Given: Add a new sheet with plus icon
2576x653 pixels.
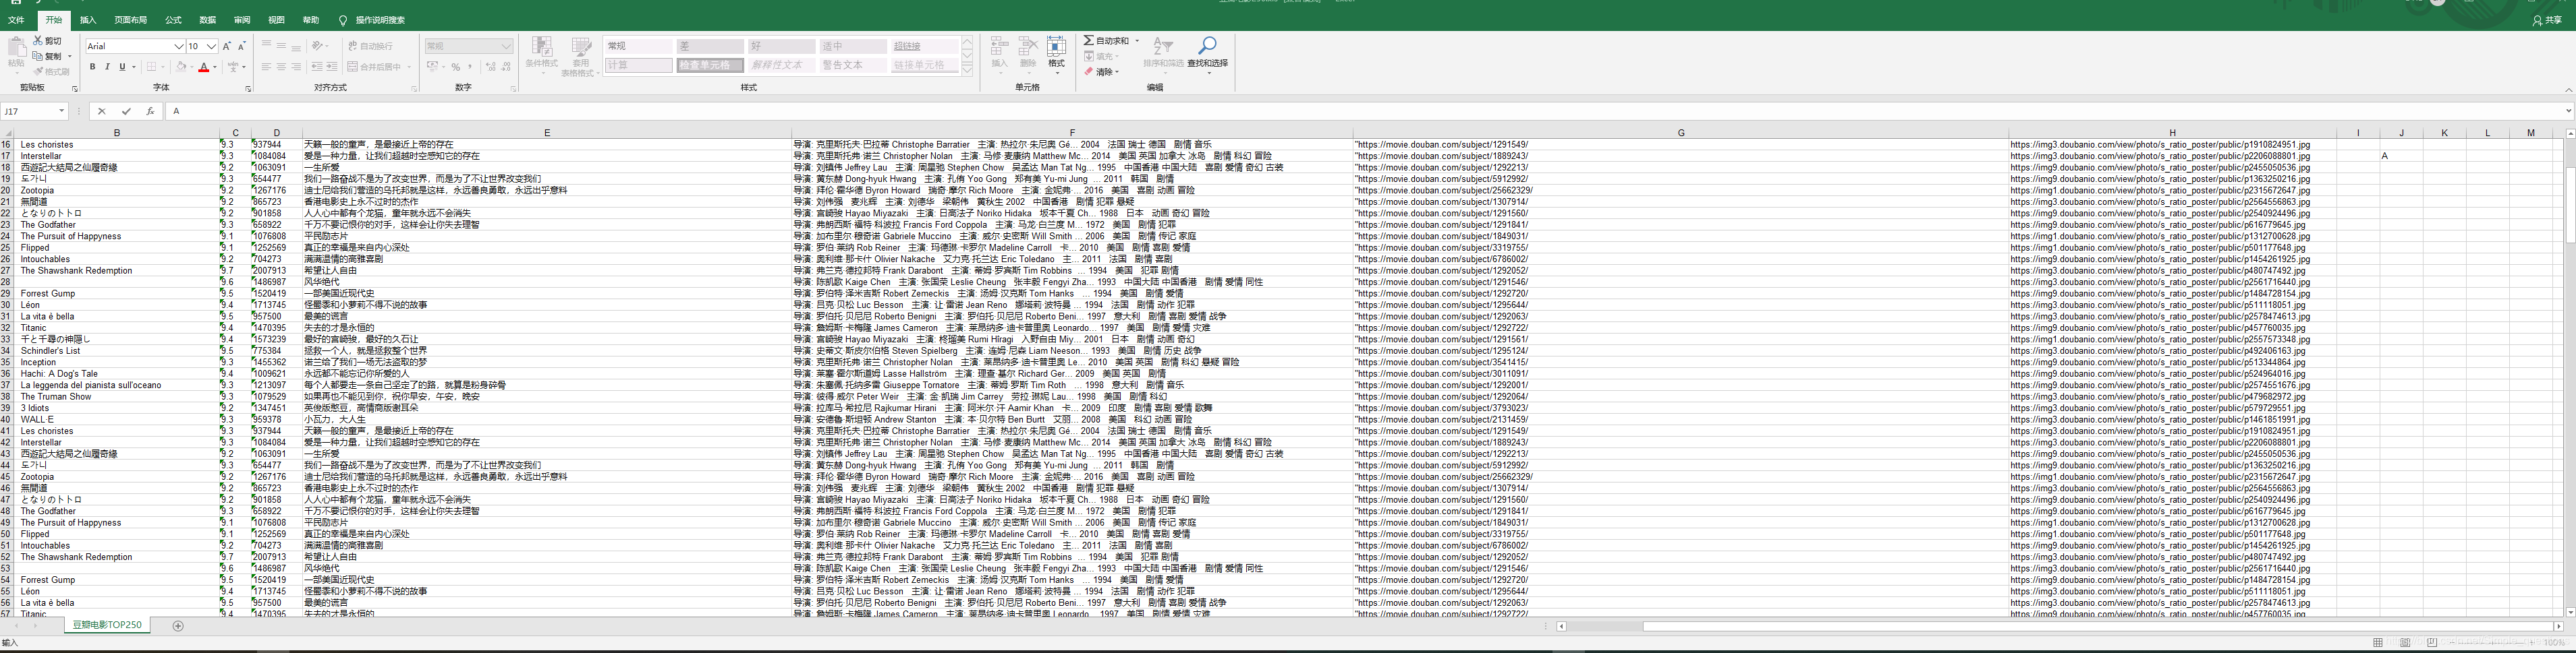Looking at the screenshot, I should (178, 626).
